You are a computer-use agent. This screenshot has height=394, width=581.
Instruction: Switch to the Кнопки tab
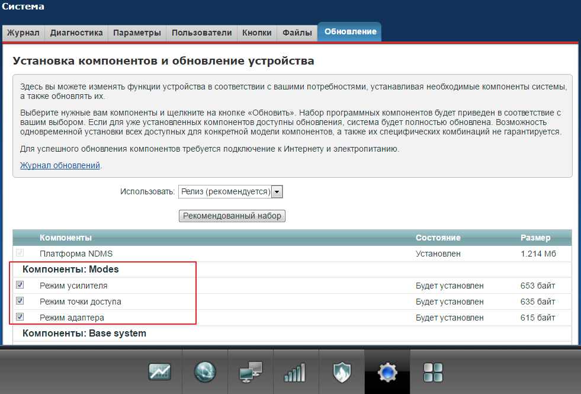click(257, 33)
